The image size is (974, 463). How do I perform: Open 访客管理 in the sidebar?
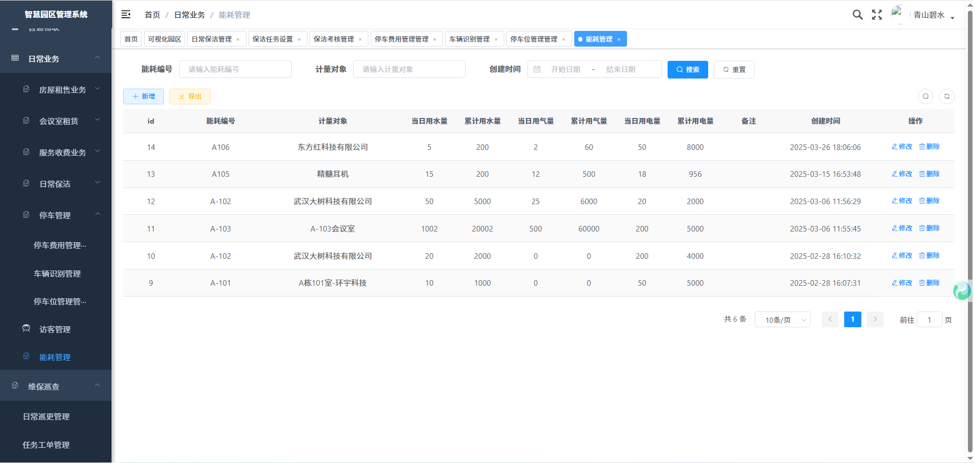point(55,329)
